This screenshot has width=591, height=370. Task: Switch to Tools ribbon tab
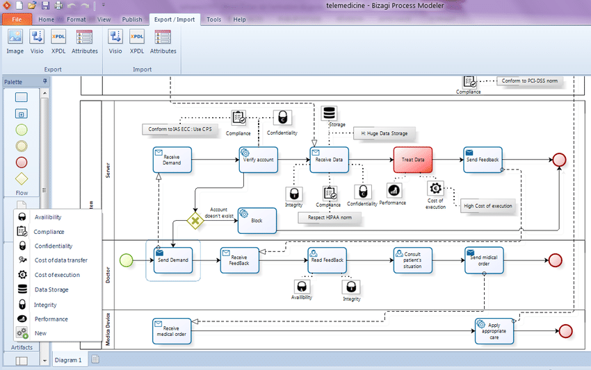[x=213, y=19]
